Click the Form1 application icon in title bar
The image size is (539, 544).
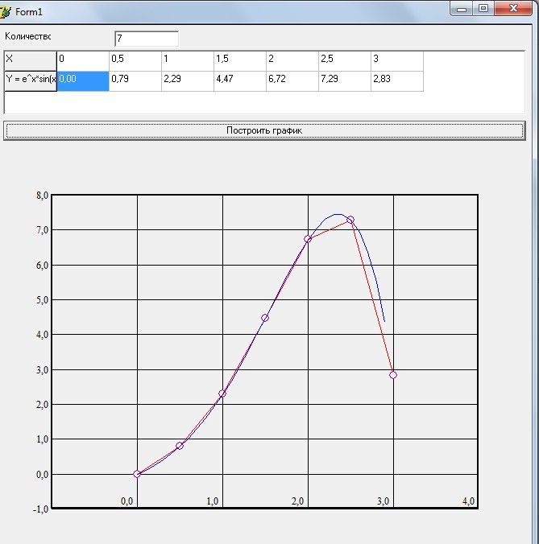(5, 12)
